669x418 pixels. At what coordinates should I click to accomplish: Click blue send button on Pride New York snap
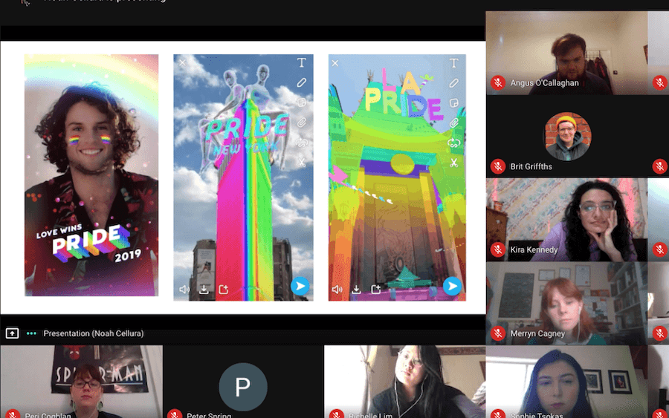pyautogui.click(x=300, y=287)
